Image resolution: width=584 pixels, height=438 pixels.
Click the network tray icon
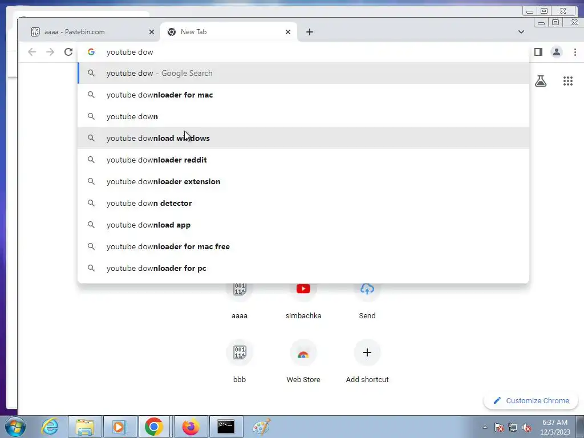point(513,427)
